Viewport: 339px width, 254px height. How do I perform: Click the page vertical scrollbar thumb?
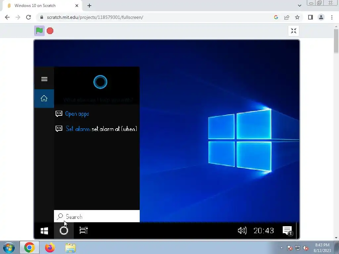[336, 41]
